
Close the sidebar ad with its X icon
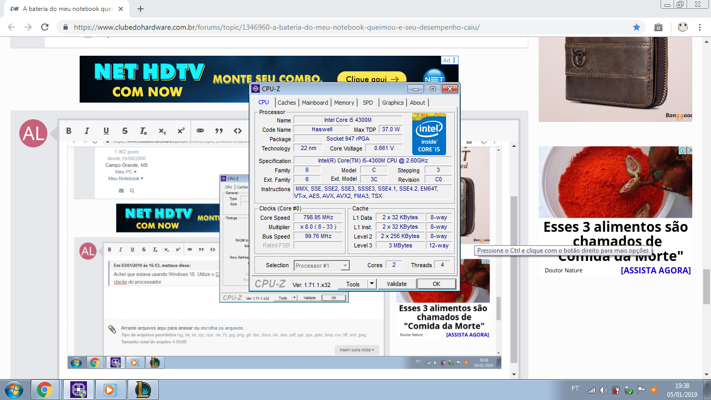[x=689, y=151]
